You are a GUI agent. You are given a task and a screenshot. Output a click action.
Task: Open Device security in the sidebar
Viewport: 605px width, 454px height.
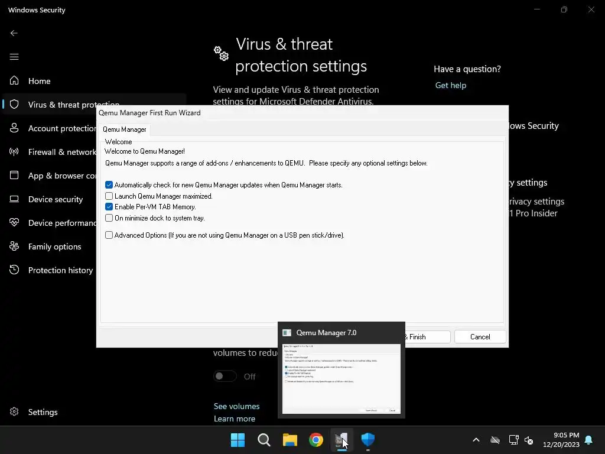pyautogui.click(x=56, y=199)
